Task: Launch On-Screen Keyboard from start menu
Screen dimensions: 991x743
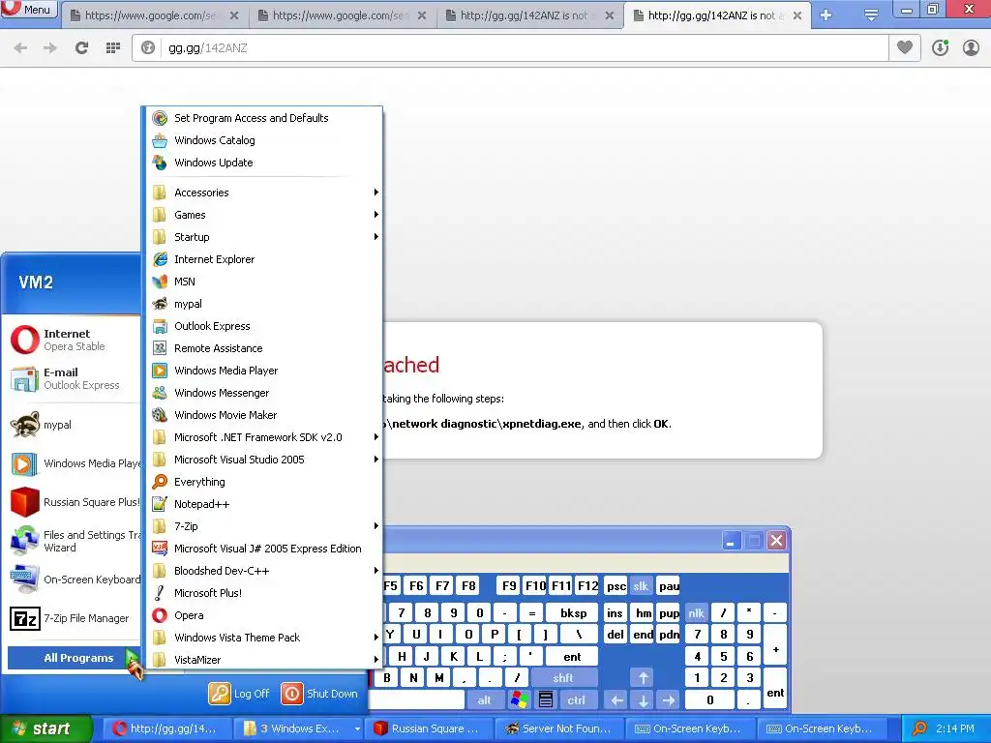Action: [74, 580]
